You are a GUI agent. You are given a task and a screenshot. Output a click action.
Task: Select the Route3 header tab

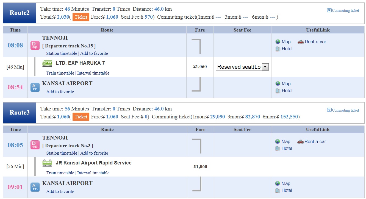[x=20, y=113]
